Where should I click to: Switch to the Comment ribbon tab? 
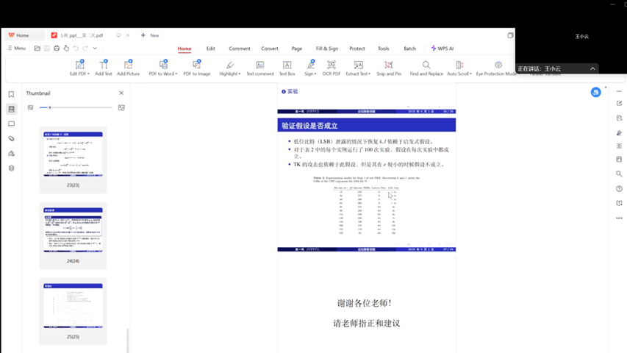239,49
